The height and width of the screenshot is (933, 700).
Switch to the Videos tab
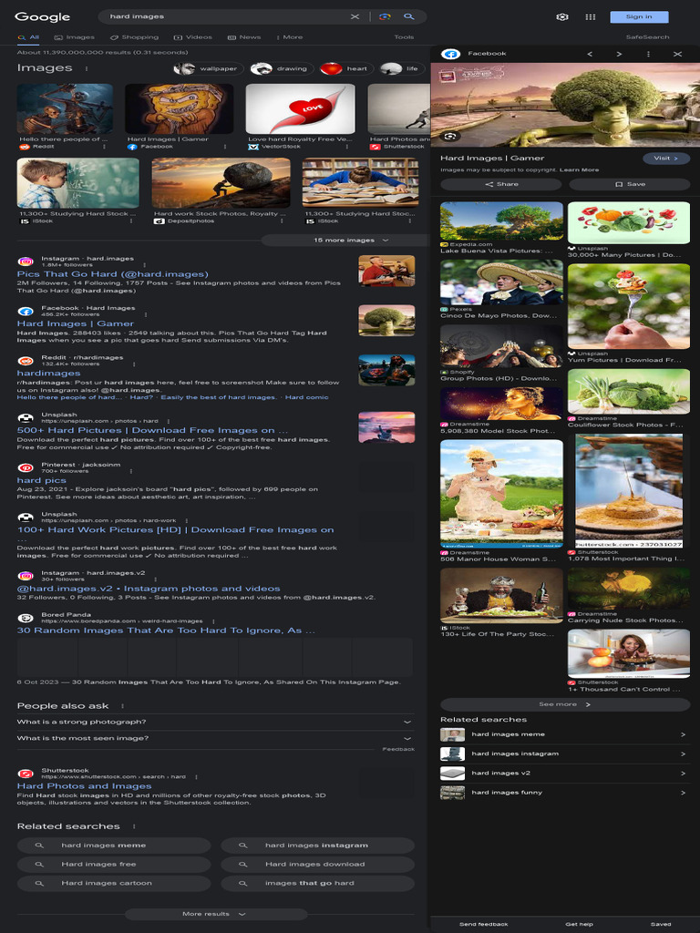(x=193, y=36)
